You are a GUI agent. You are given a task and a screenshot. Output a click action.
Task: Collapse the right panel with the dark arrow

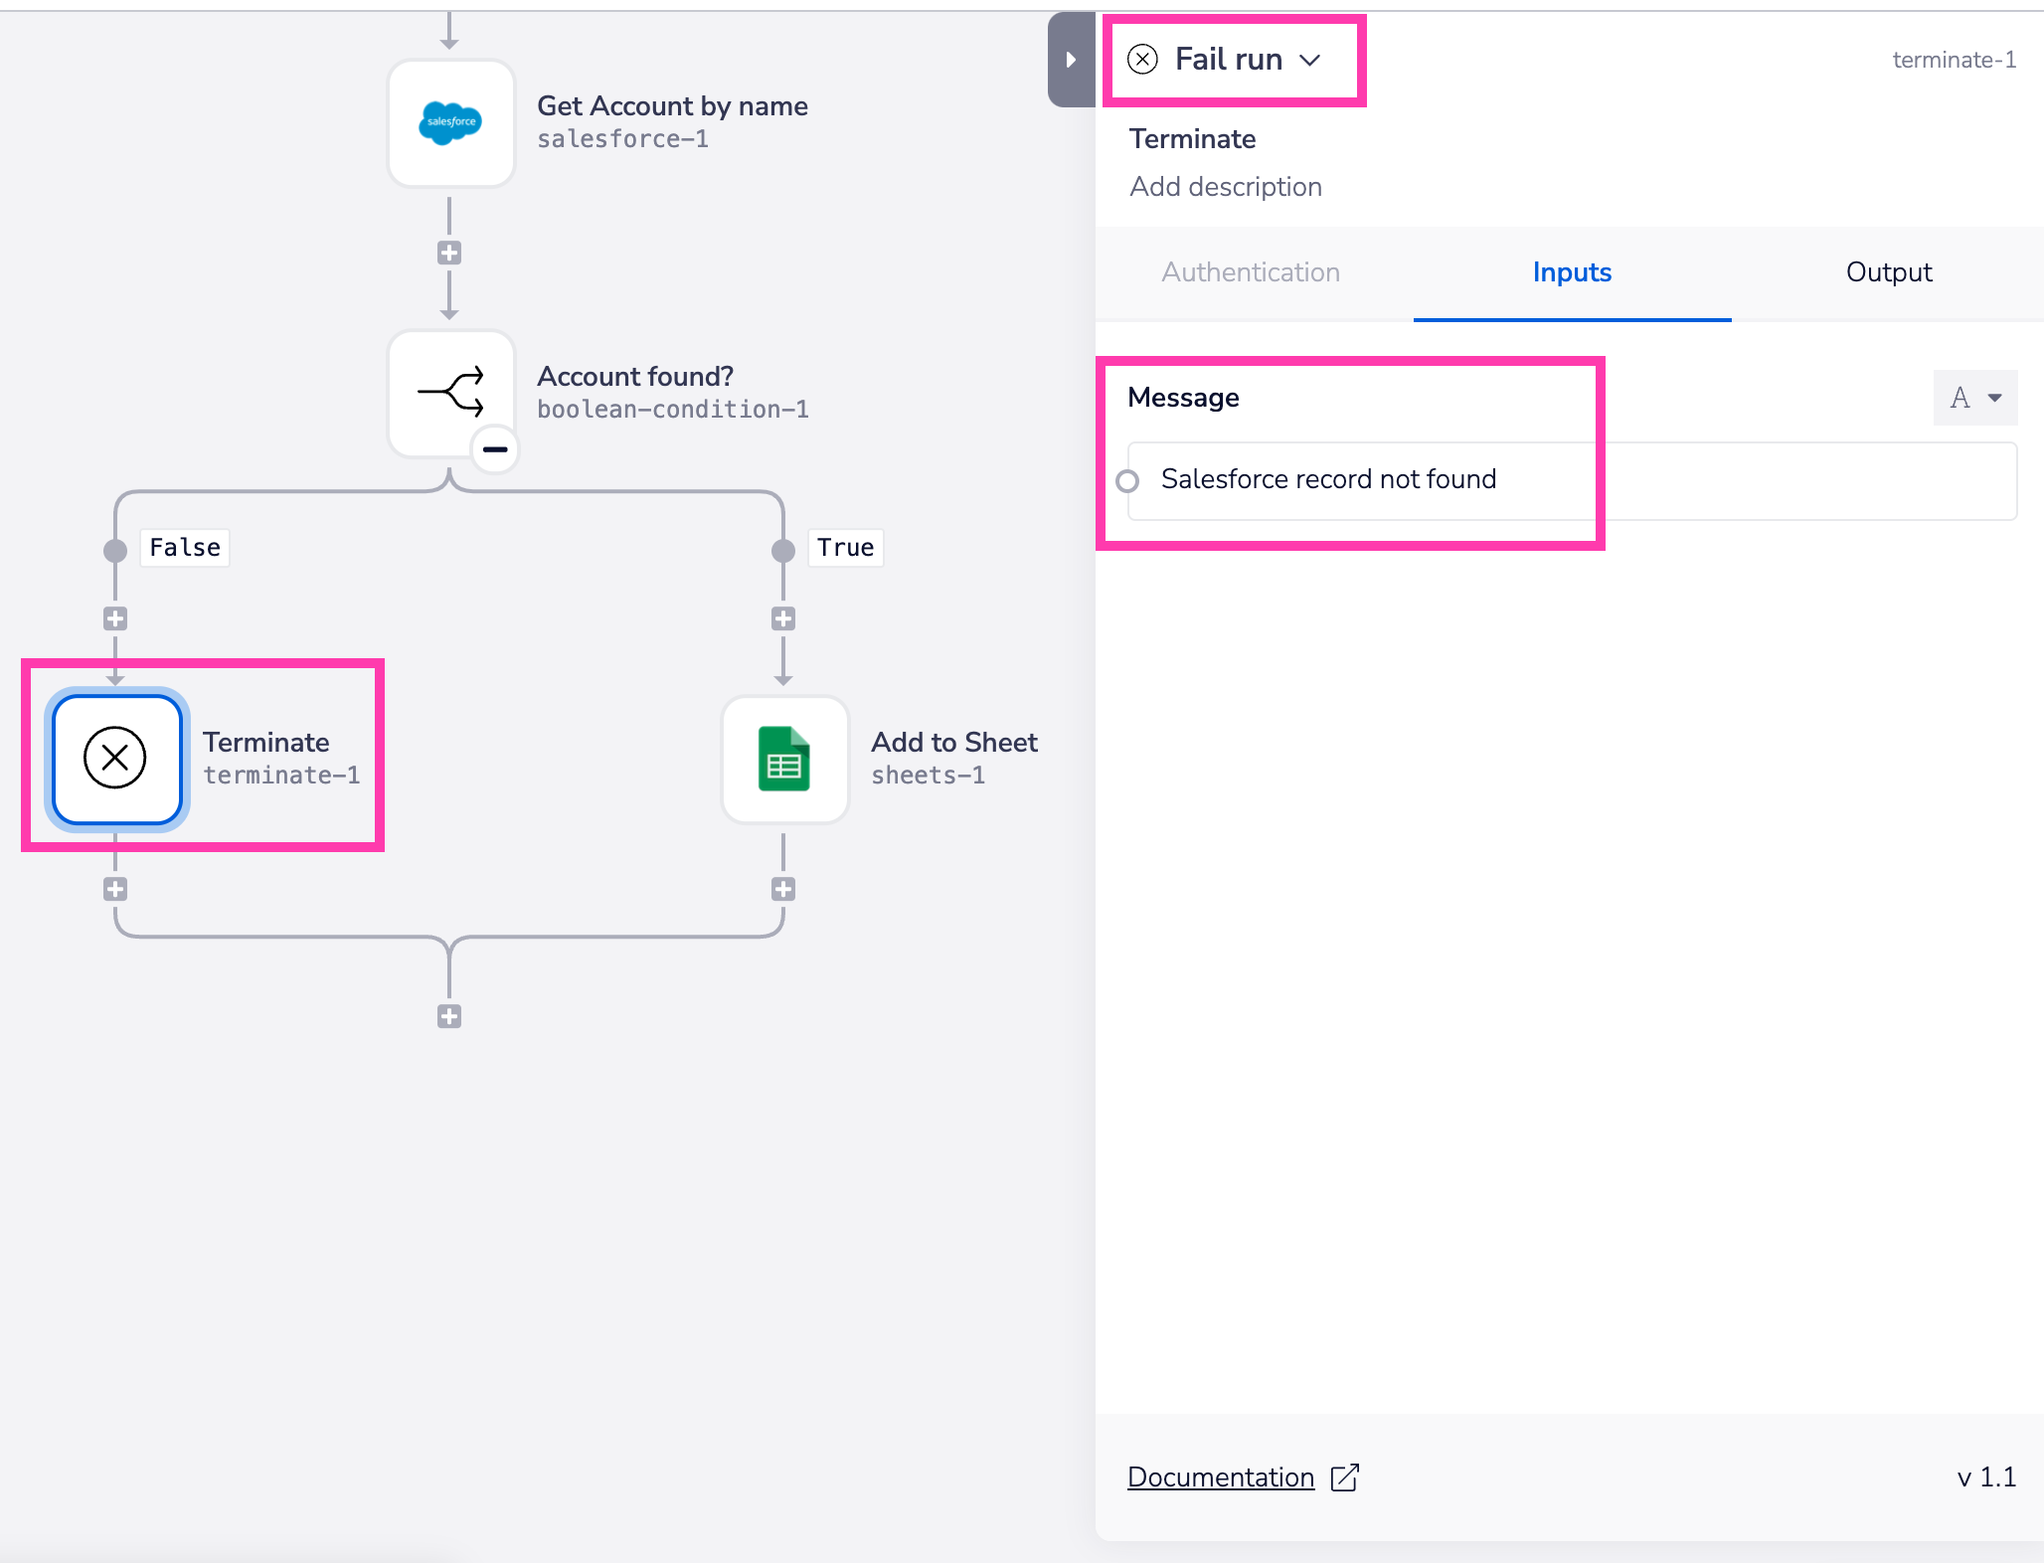click(1071, 60)
